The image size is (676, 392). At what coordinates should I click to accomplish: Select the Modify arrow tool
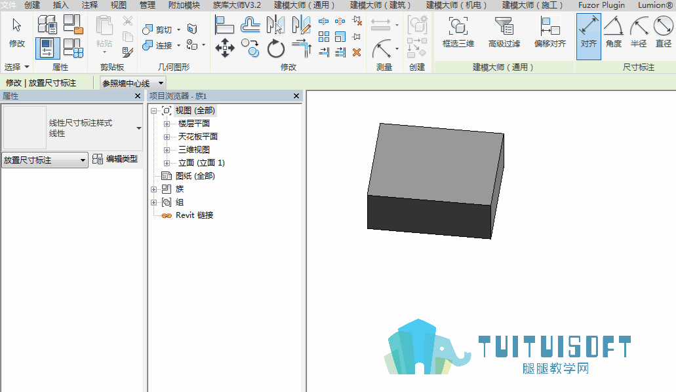click(x=17, y=32)
